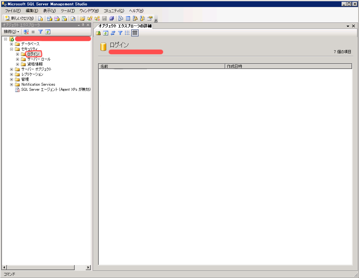
Task: Expand the ログイン folder node
Action: coord(18,54)
